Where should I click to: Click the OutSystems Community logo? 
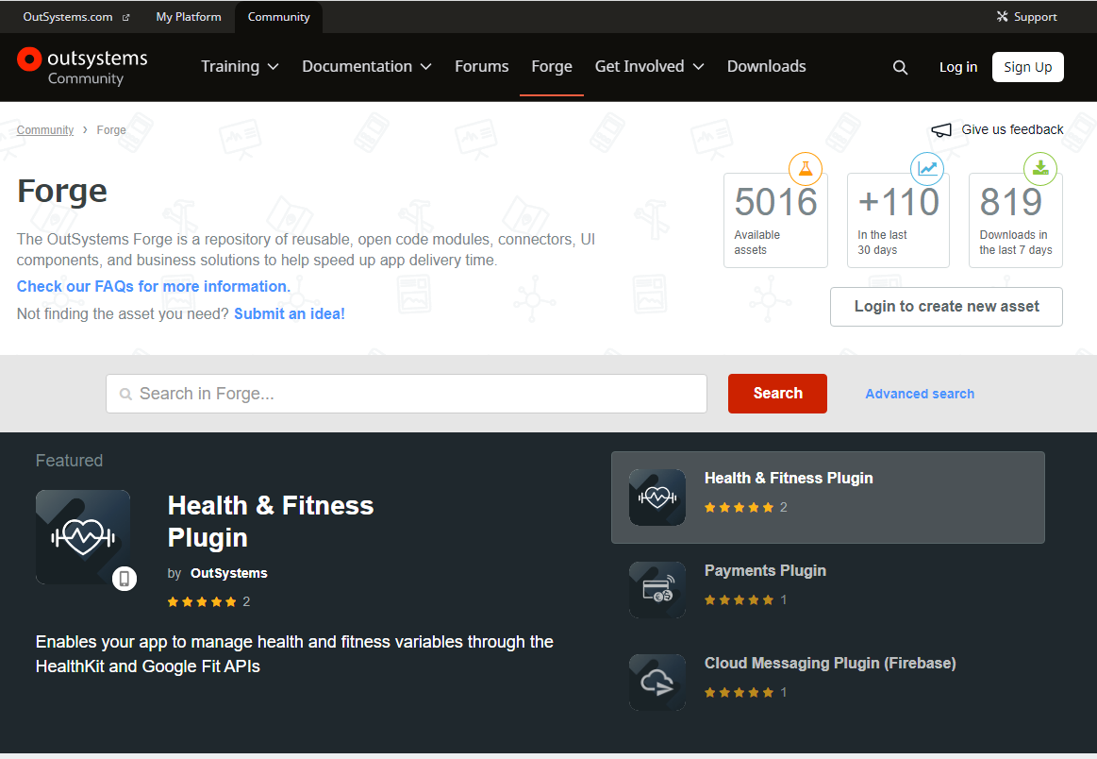(83, 67)
